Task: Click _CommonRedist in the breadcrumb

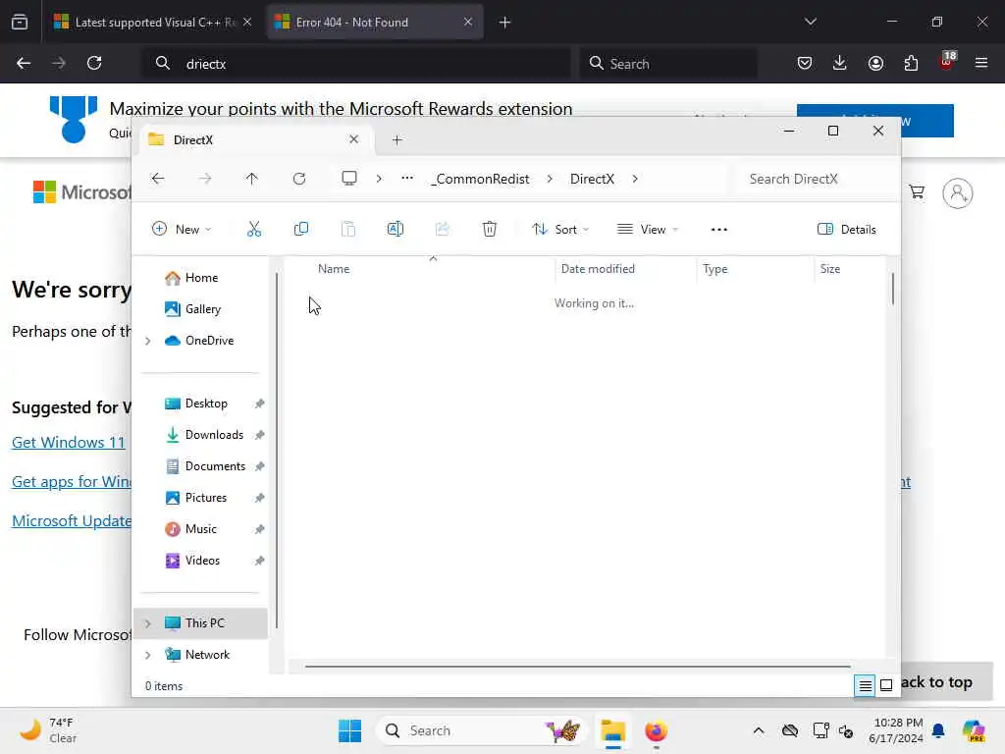Action: pyautogui.click(x=481, y=179)
